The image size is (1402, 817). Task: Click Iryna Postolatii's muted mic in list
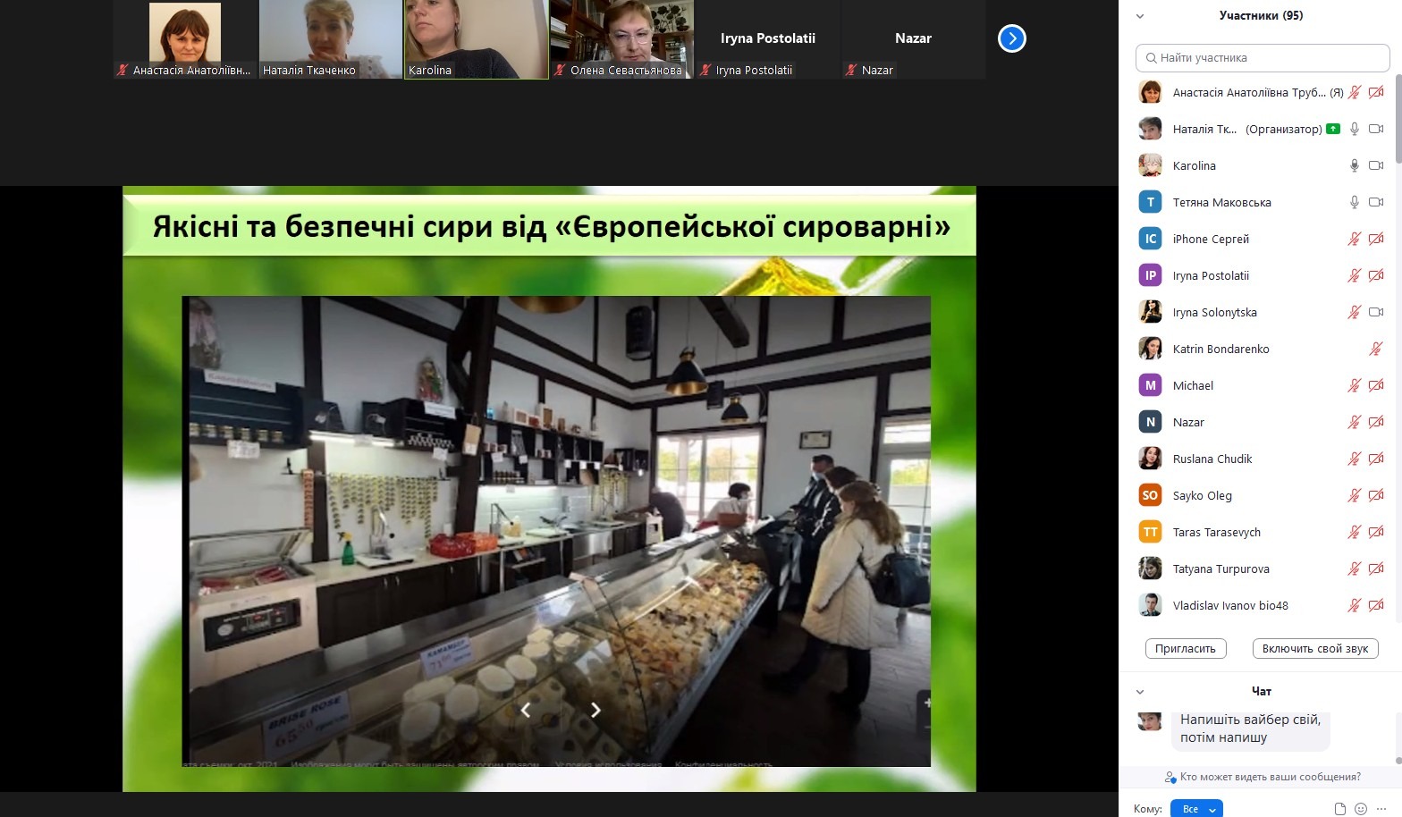click(1355, 275)
